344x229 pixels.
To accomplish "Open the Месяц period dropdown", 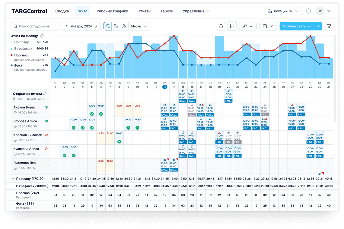I will coord(139,26).
